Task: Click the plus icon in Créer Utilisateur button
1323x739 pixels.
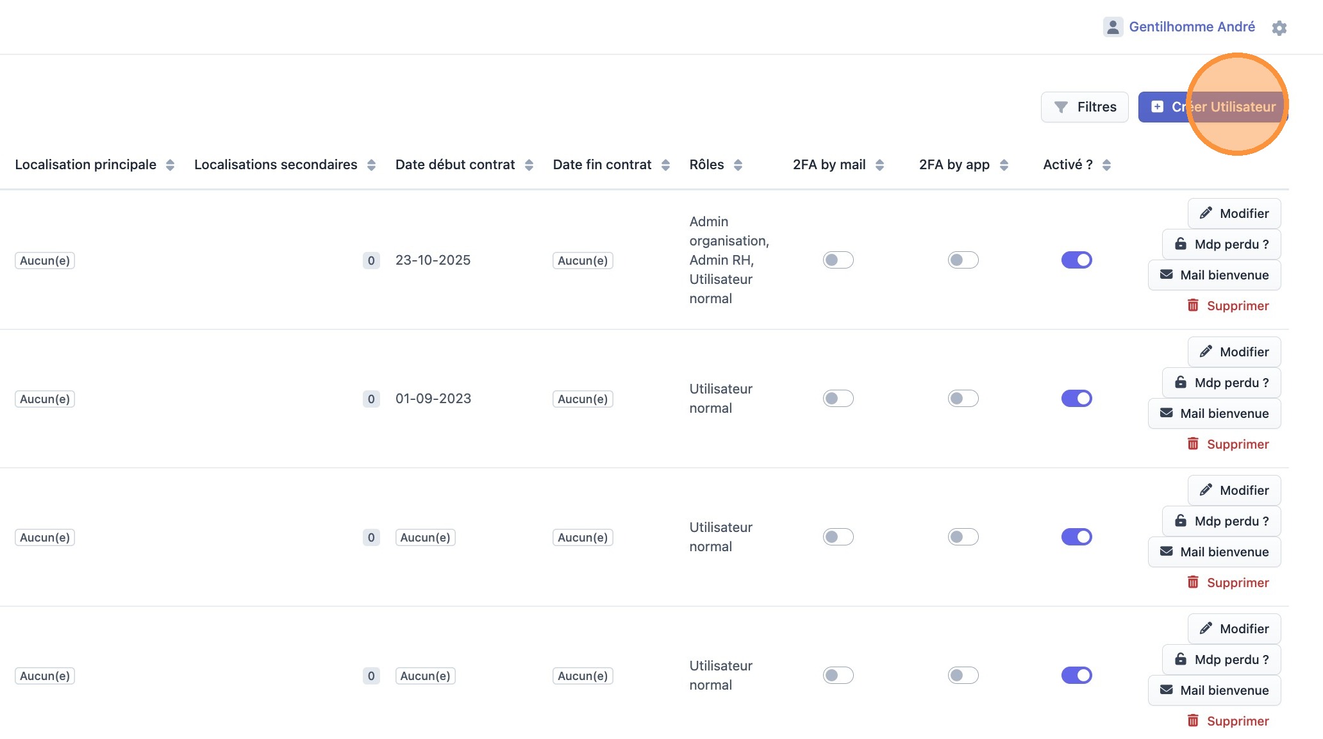Action: tap(1157, 107)
